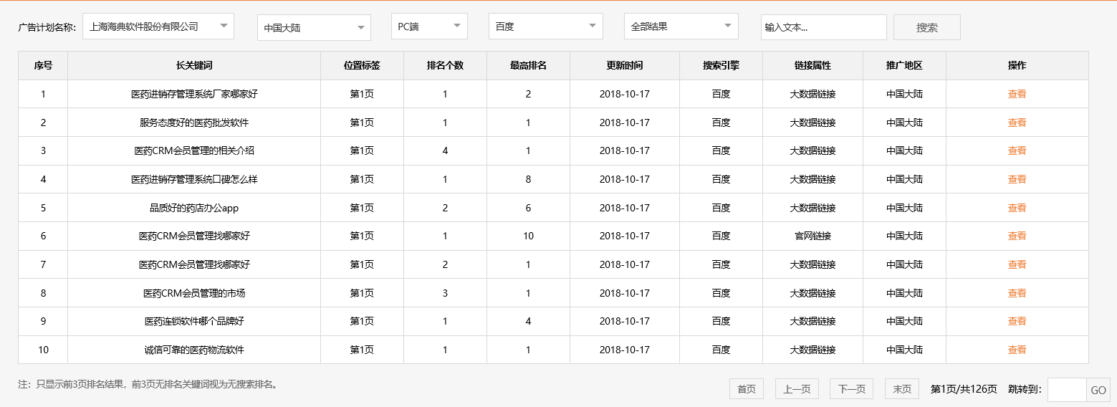Screen dimensions: 1117x407
Task: Click the 搜索 button
Action: pyautogui.click(x=927, y=27)
